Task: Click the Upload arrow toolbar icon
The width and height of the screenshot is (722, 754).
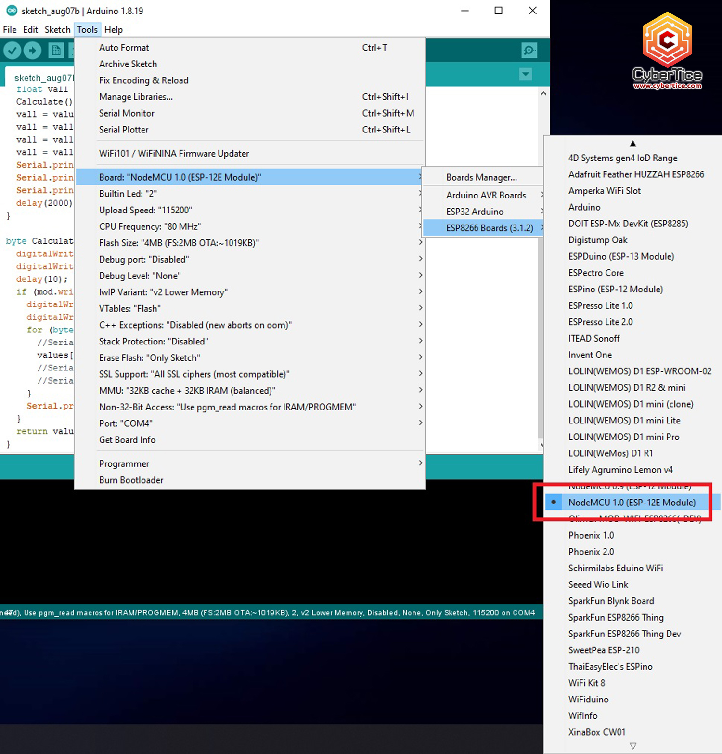Action: click(x=32, y=50)
